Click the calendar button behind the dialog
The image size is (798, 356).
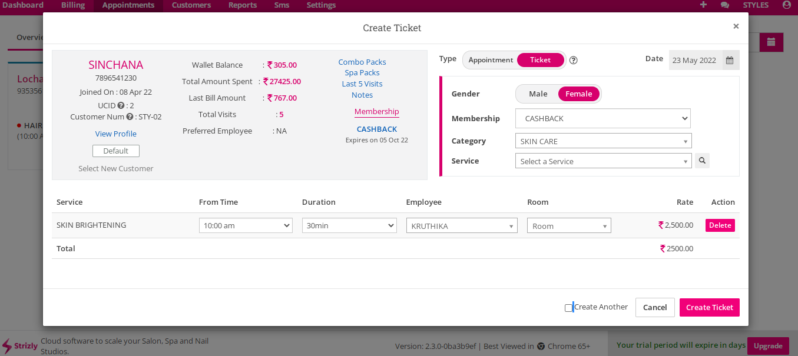pos(771,42)
